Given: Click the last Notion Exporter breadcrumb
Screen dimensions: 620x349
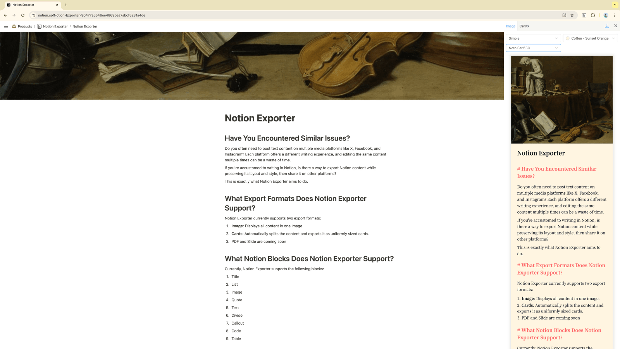Looking at the screenshot, I should [x=85, y=26].
